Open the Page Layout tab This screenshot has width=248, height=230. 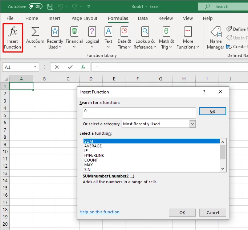84,18
